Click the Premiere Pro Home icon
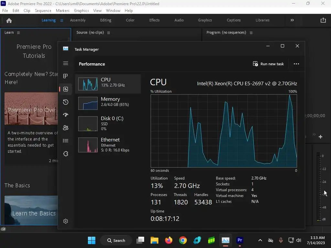The image size is (331, 248). [x=9, y=20]
